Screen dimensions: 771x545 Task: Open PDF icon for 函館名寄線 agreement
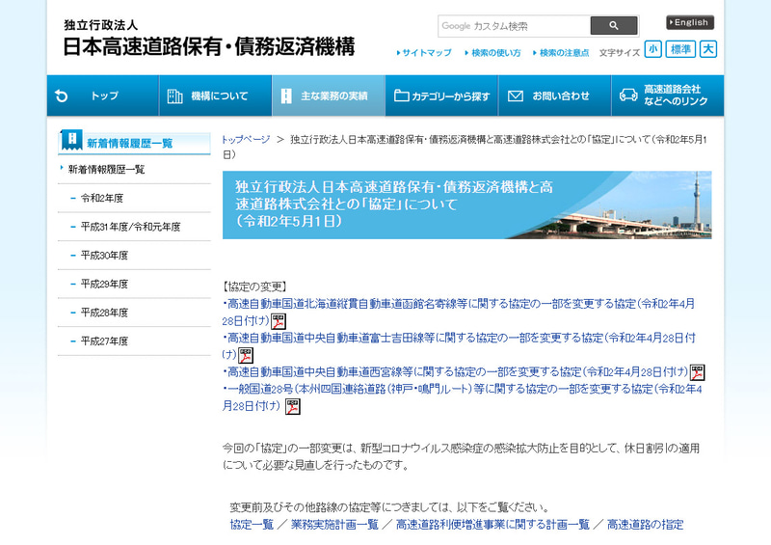tap(279, 321)
